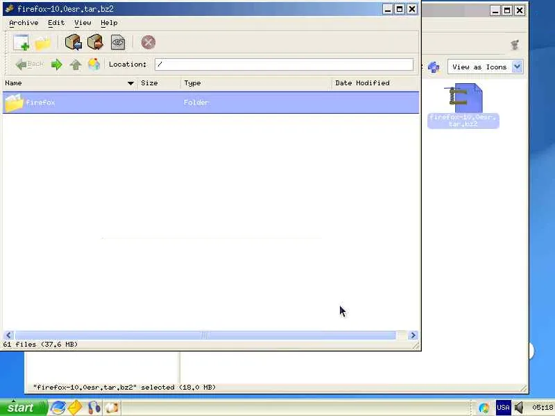Screen dimensions: 555x416
Task: Click the View file toolbar icon
Action: 117,42
